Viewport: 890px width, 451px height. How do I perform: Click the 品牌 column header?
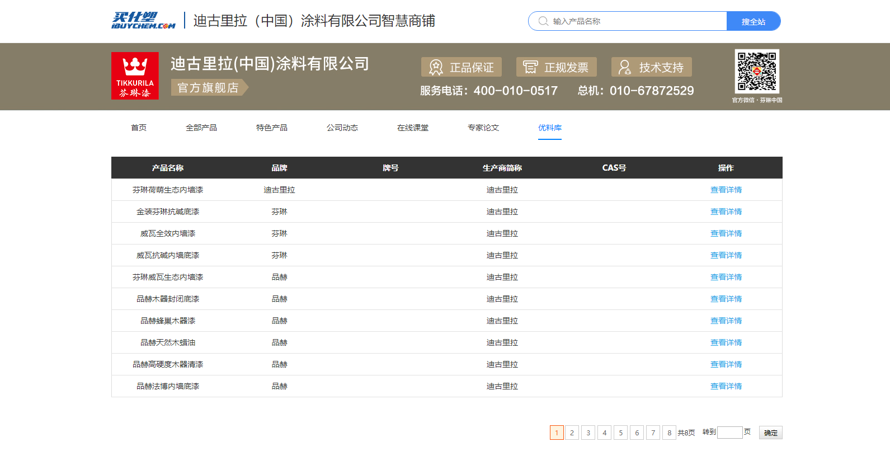[x=279, y=168]
